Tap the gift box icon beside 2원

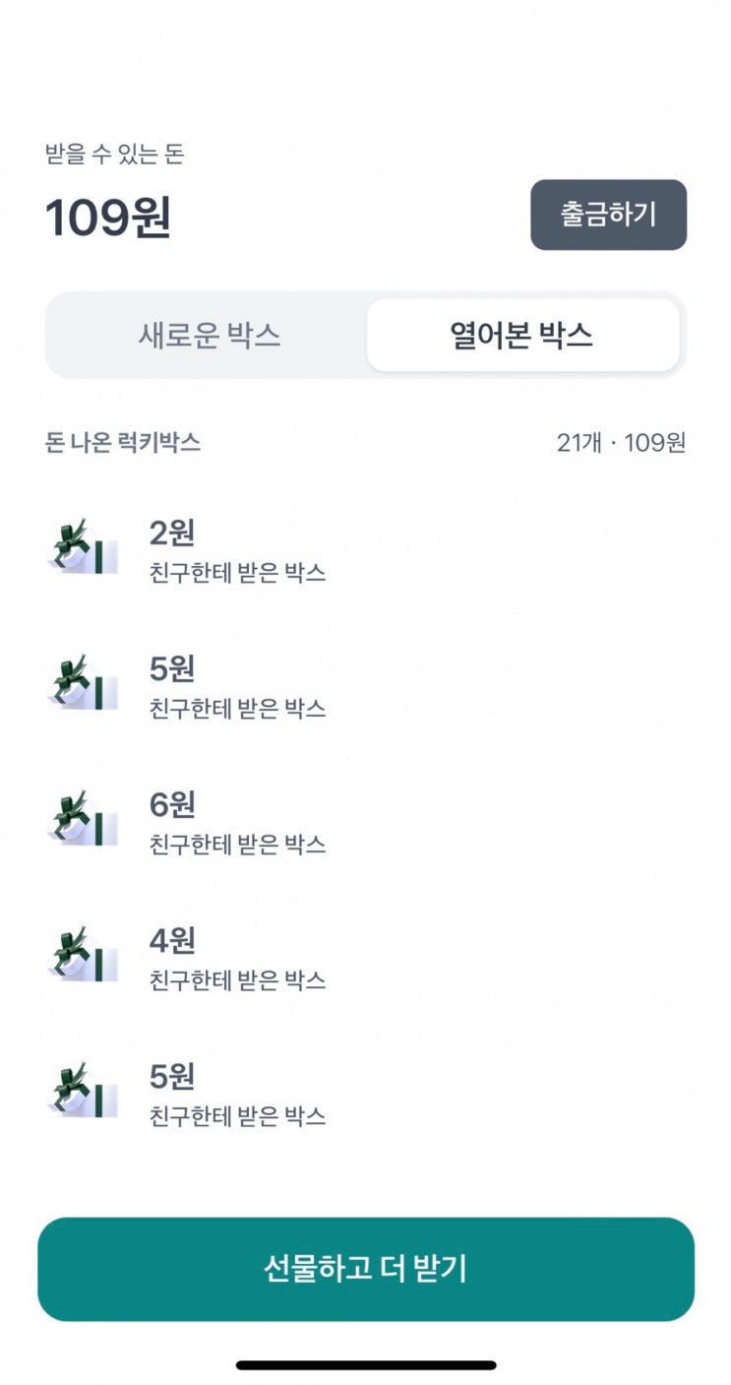pos(82,546)
